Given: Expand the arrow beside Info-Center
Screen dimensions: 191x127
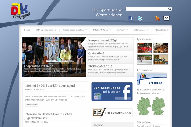Looking at the screenshot, I should (x=148, y=30).
